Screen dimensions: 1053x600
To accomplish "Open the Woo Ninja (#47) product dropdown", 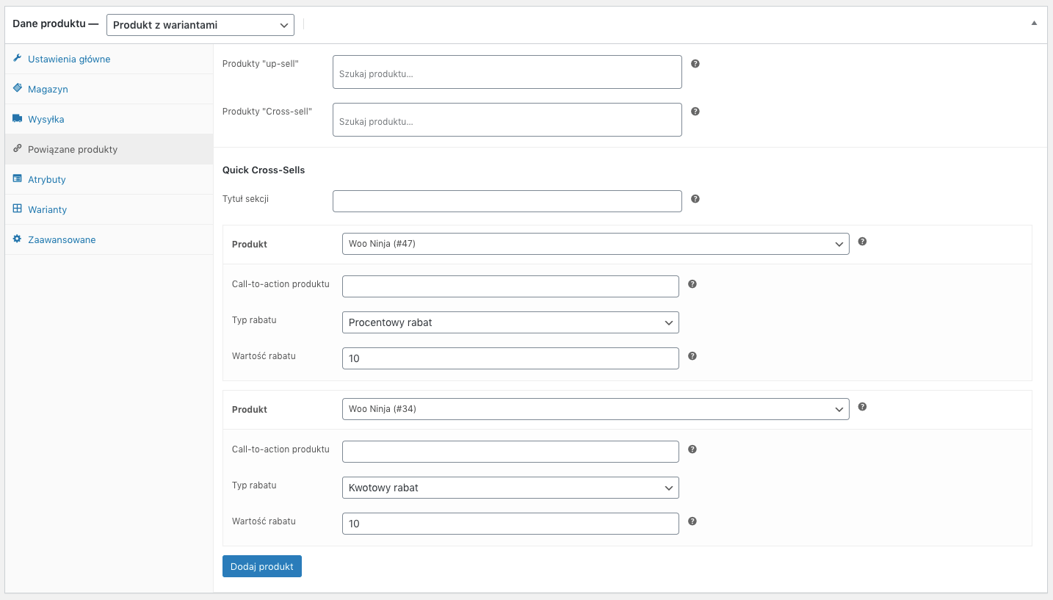I will tap(596, 244).
